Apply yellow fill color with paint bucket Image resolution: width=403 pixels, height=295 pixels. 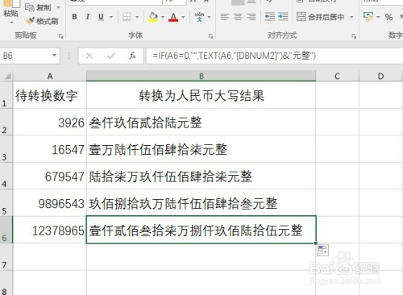pos(153,17)
